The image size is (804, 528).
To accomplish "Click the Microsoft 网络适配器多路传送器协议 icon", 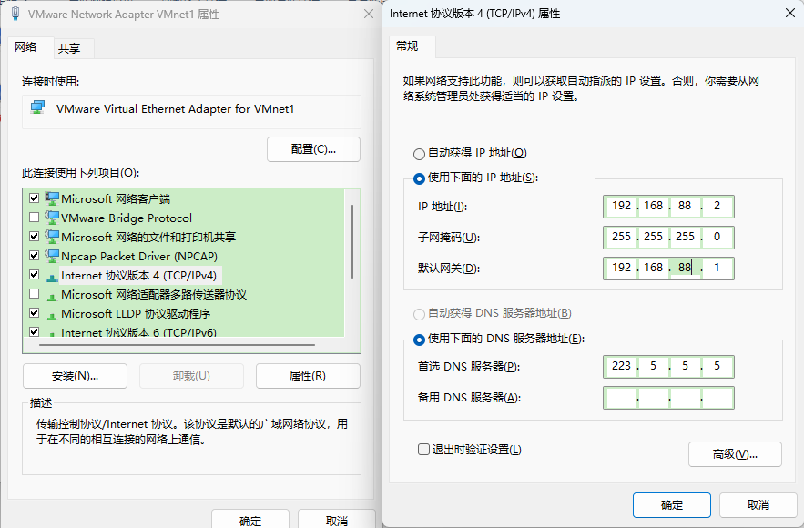I will (x=52, y=296).
